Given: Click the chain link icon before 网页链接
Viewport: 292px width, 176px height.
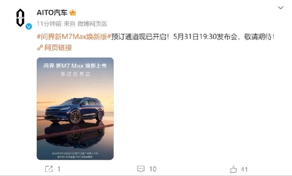Looking at the screenshot, I should 40,48.
